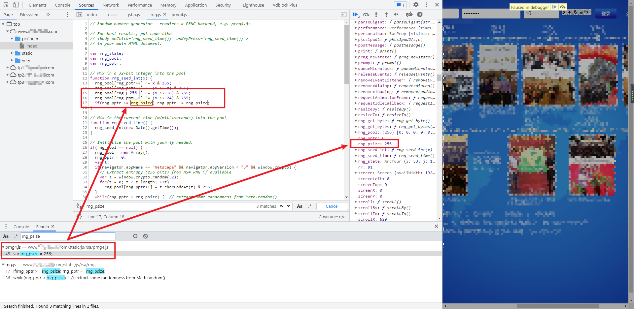Pretty print the source with braces icon
Image resolution: width=634 pixels, height=309 pixels.
(79, 217)
